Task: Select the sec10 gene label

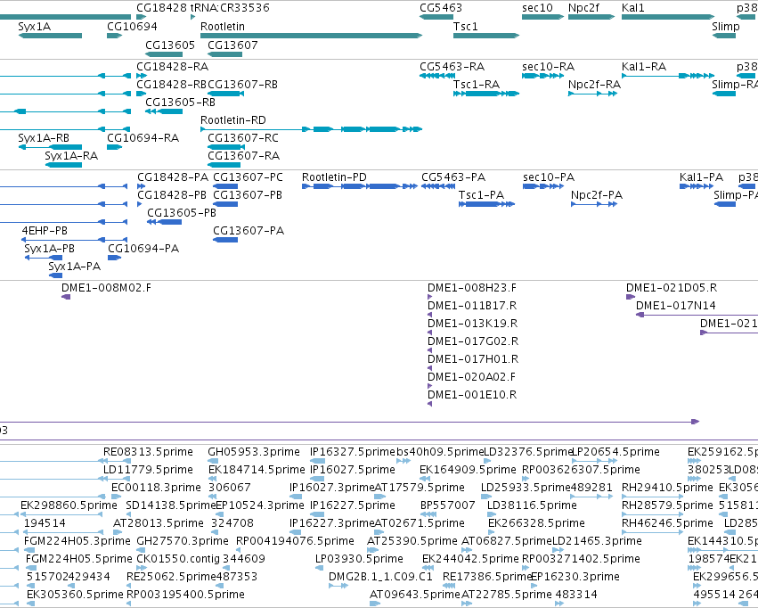Action: [x=537, y=8]
